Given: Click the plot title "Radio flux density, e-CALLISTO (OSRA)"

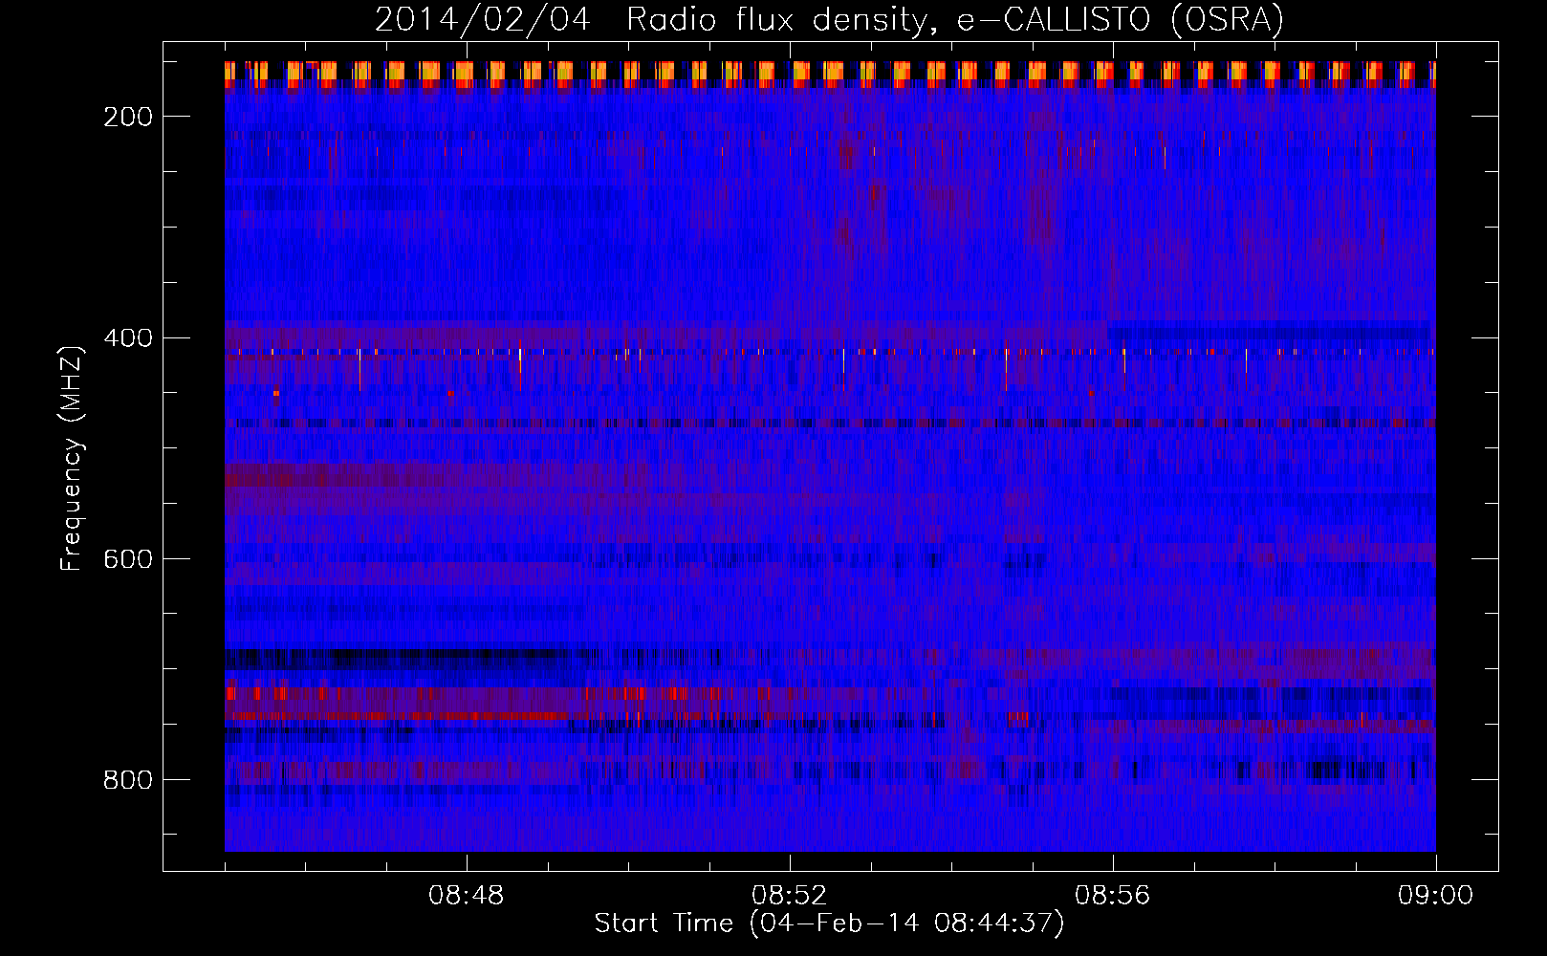Looking at the screenshot, I should click(955, 20).
